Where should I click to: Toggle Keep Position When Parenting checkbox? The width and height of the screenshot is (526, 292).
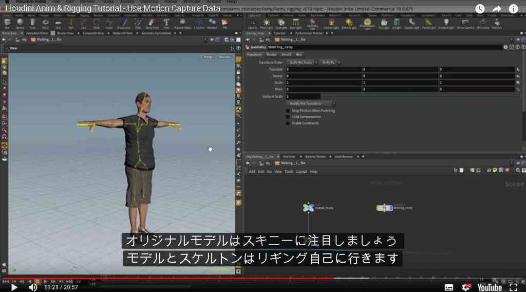click(x=288, y=111)
